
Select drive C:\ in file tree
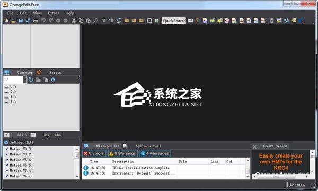click(13, 86)
